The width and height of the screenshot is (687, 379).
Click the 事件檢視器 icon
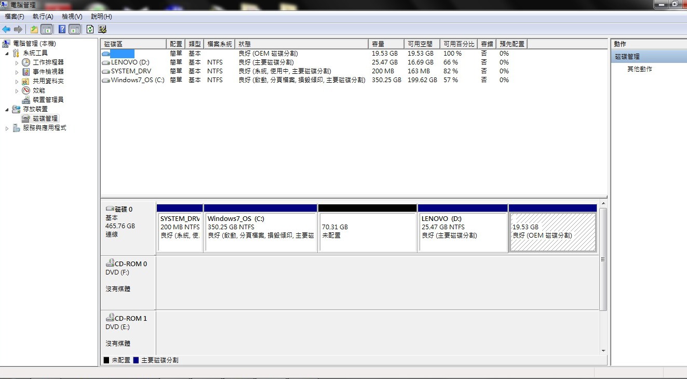tap(26, 72)
